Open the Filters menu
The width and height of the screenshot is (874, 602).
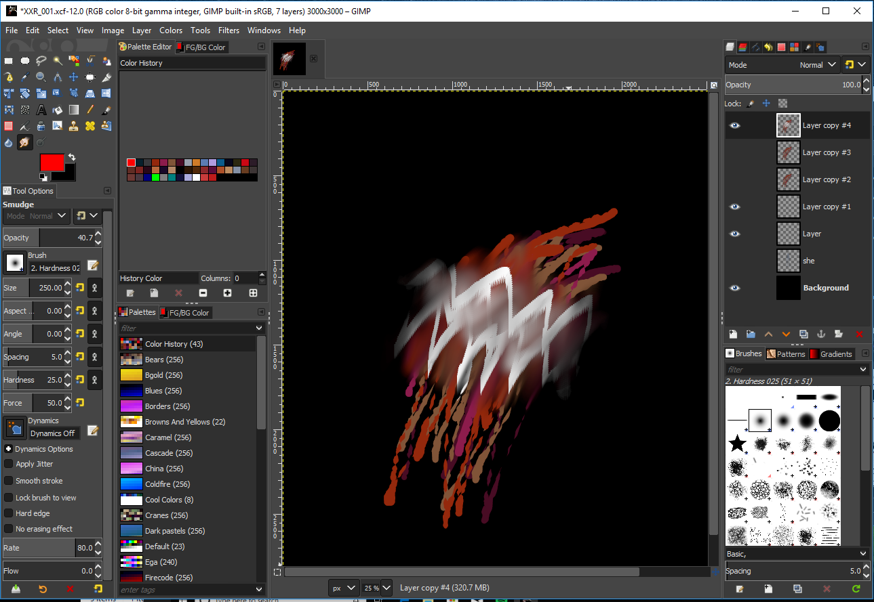click(229, 30)
